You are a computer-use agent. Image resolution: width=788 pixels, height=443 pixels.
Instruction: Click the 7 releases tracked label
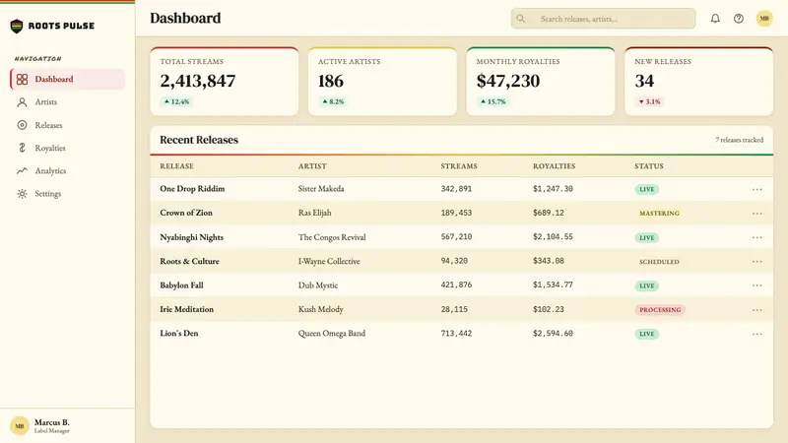[x=739, y=140]
